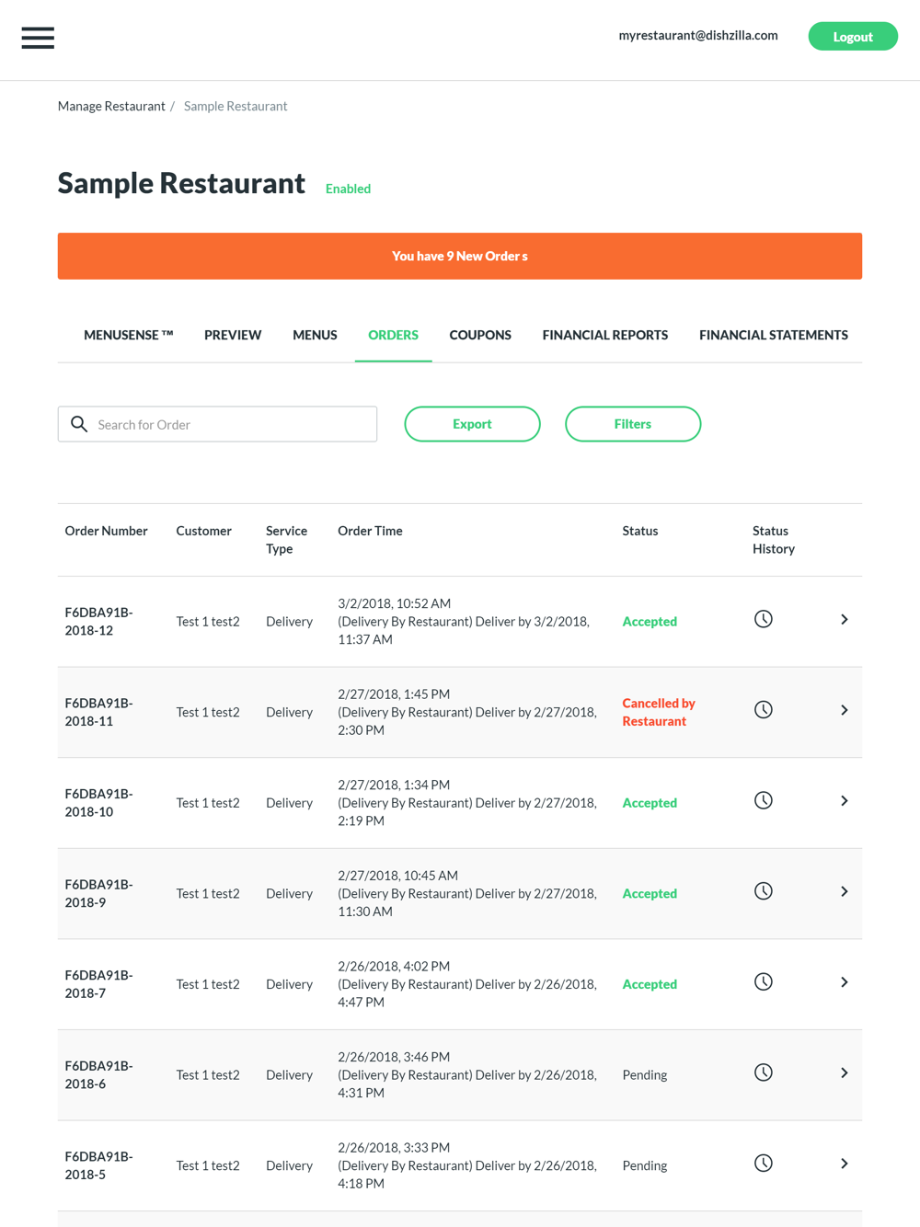Image resolution: width=920 pixels, height=1227 pixels.
Task: Click the Logout button
Action: [853, 37]
